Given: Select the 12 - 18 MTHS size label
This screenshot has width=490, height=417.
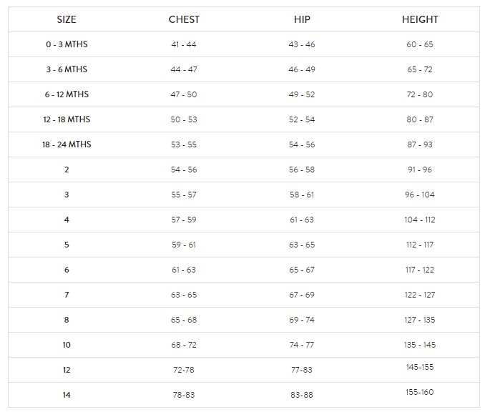Looking at the screenshot, I should 67,119.
